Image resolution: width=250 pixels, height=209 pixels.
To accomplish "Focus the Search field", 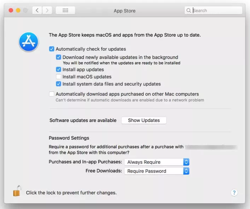I will (x=213, y=11).
